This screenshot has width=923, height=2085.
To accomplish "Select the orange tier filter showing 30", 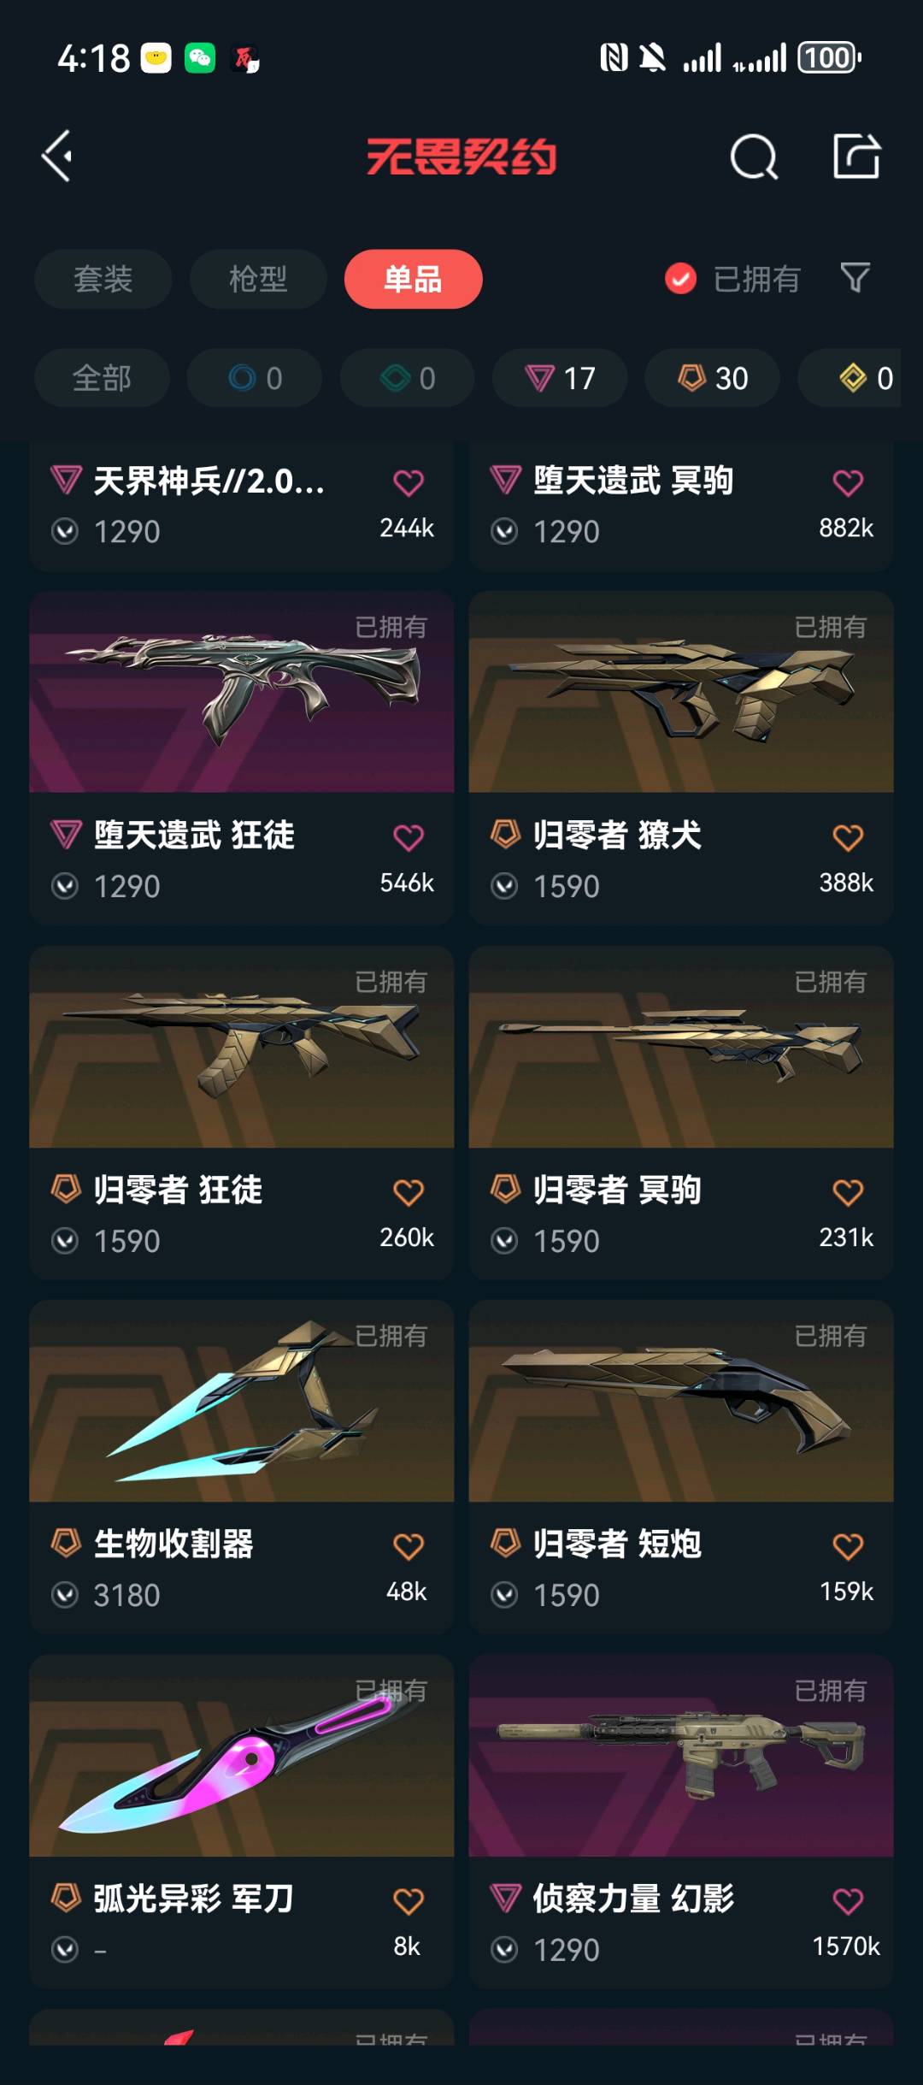I will pos(712,378).
